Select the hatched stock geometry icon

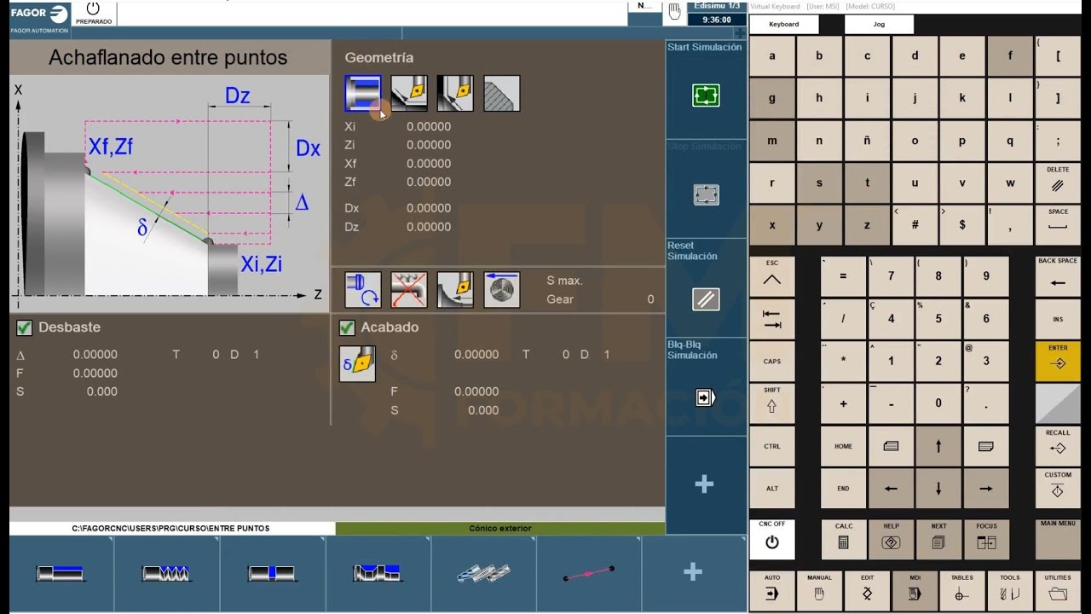click(x=502, y=93)
